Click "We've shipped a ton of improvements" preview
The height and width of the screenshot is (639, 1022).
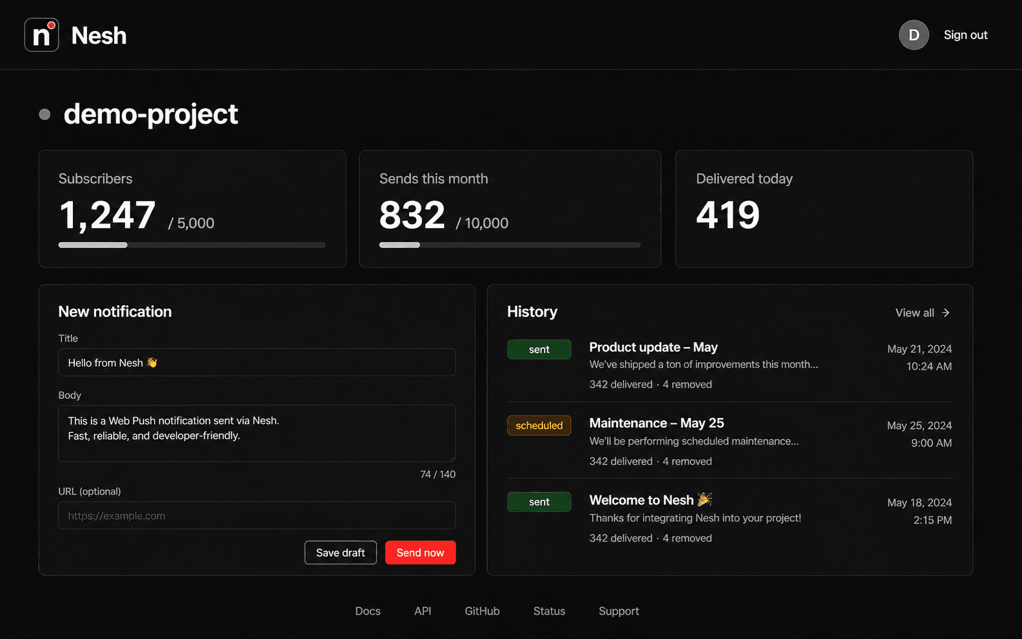tap(704, 364)
